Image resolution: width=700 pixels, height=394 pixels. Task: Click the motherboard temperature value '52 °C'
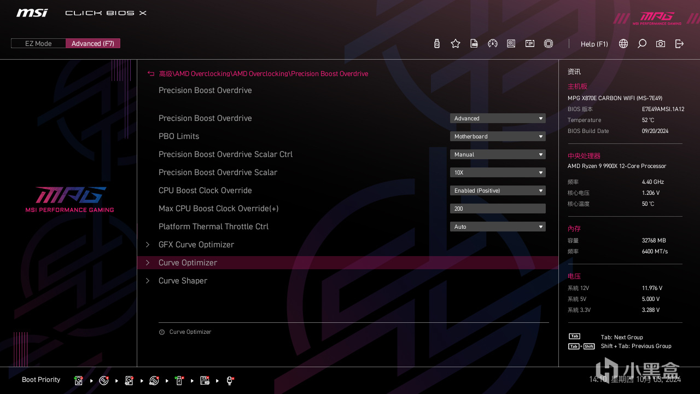648,120
